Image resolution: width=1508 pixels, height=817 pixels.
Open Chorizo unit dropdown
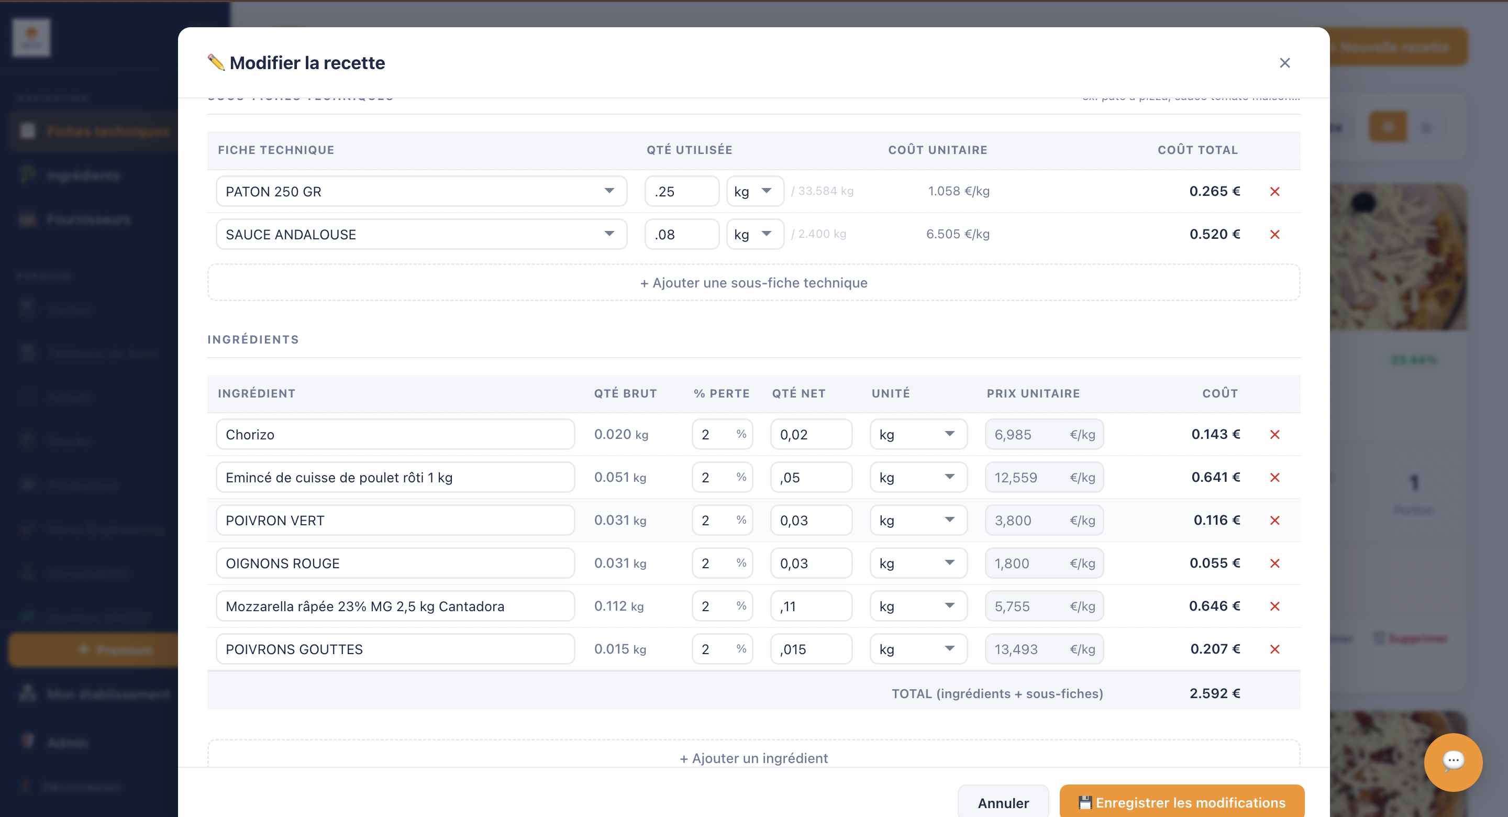(918, 435)
